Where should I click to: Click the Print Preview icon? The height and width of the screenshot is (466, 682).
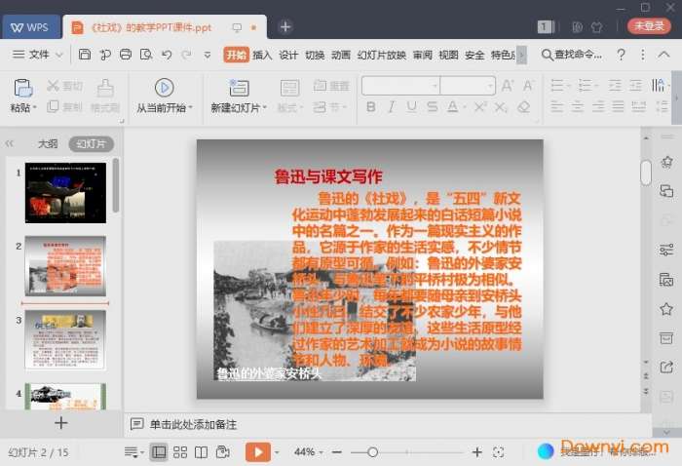[146, 55]
